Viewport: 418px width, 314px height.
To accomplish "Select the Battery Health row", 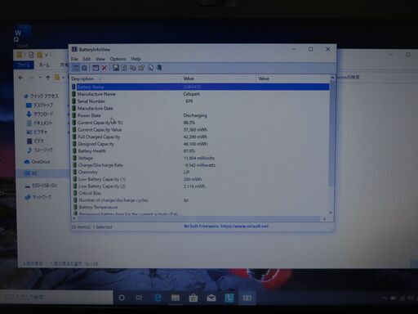I will 200,151.
